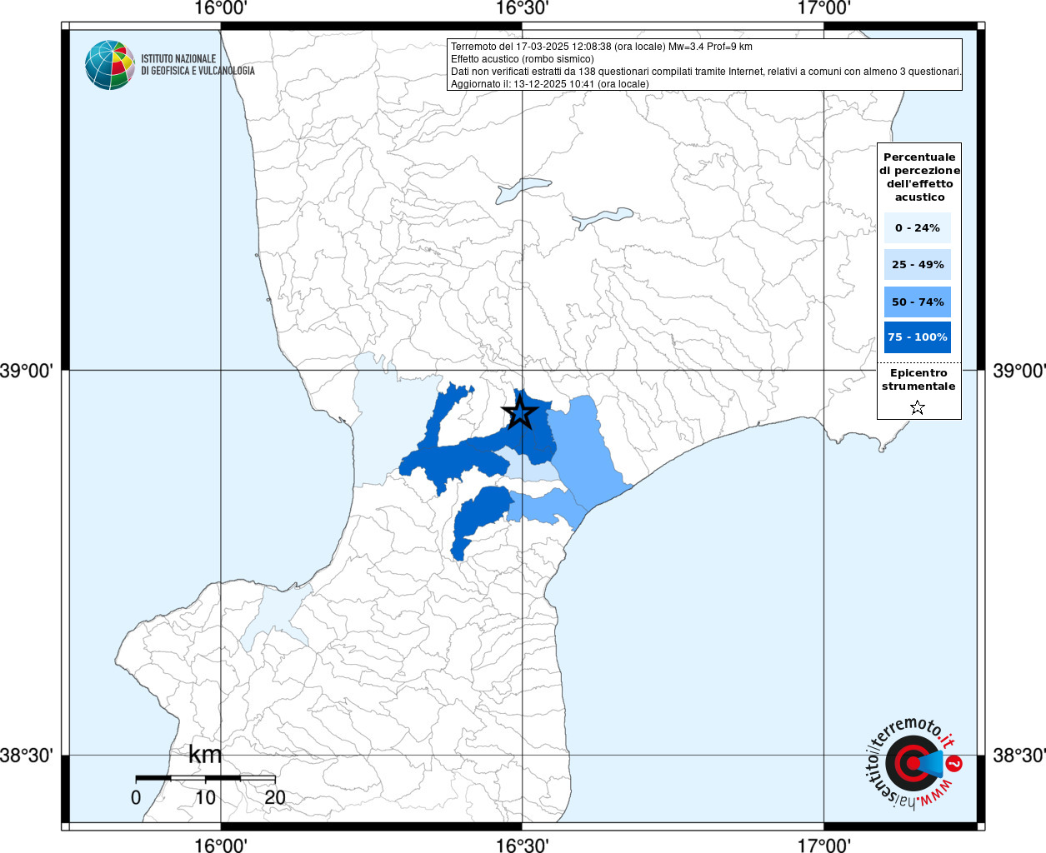Click the bottom 16°30' longitude label
This screenshot has height=853, width=1046.
tap(522, 846)
